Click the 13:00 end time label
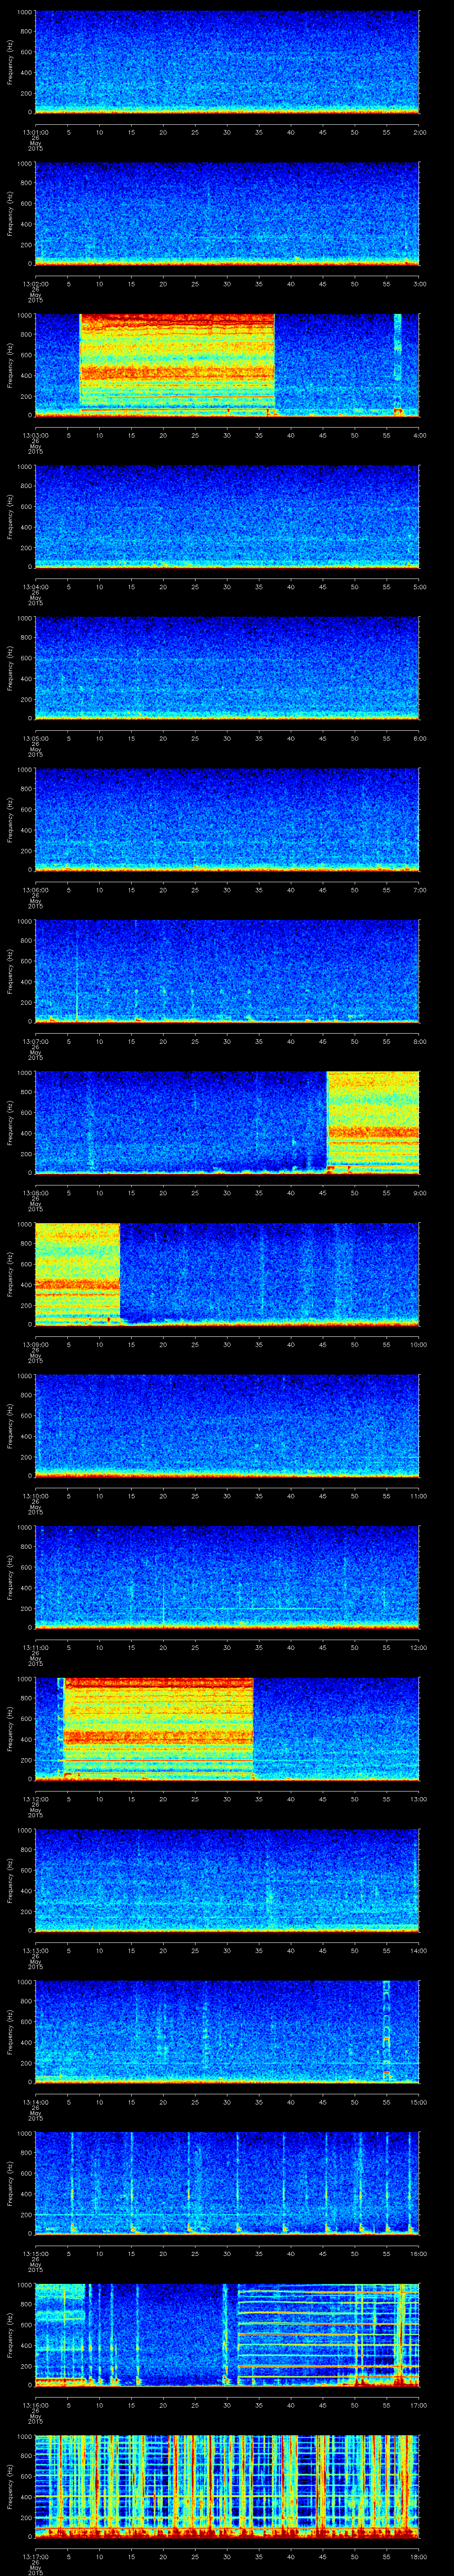454x2576 pixels. [418, 1799]
